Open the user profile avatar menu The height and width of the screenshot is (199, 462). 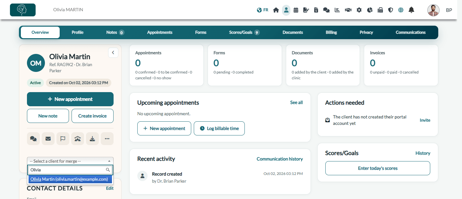(433, 10)
